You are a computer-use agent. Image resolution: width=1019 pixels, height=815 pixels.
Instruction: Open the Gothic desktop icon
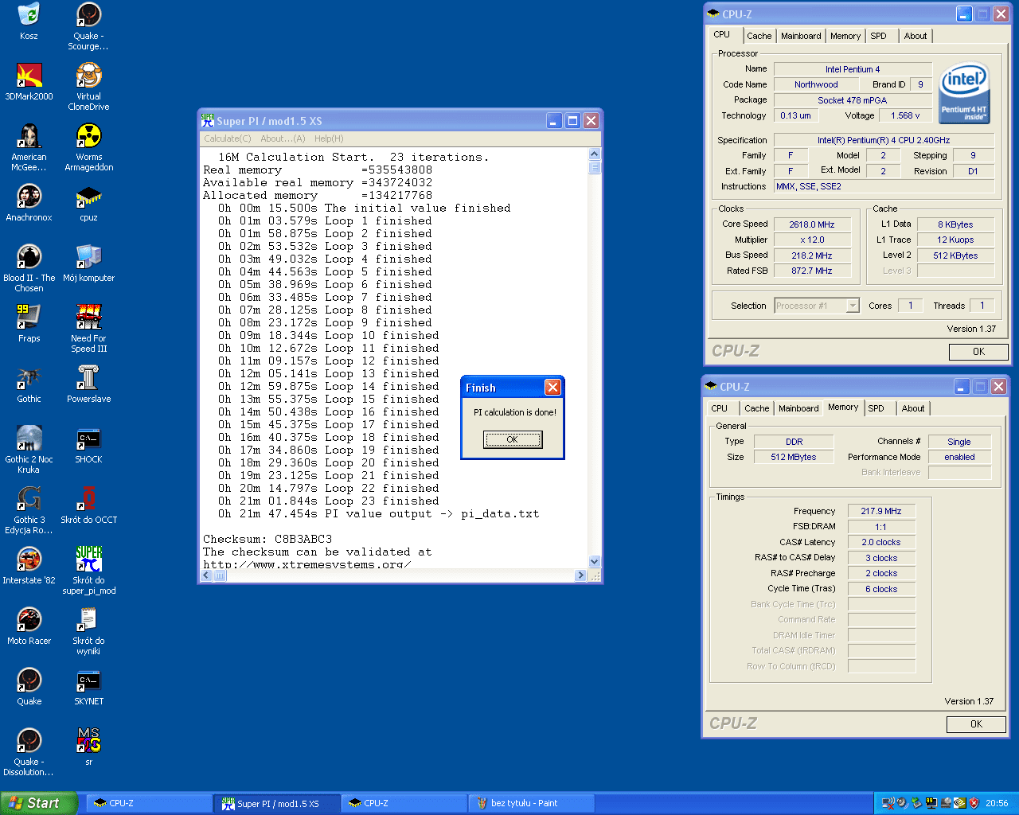pos(29,384)
